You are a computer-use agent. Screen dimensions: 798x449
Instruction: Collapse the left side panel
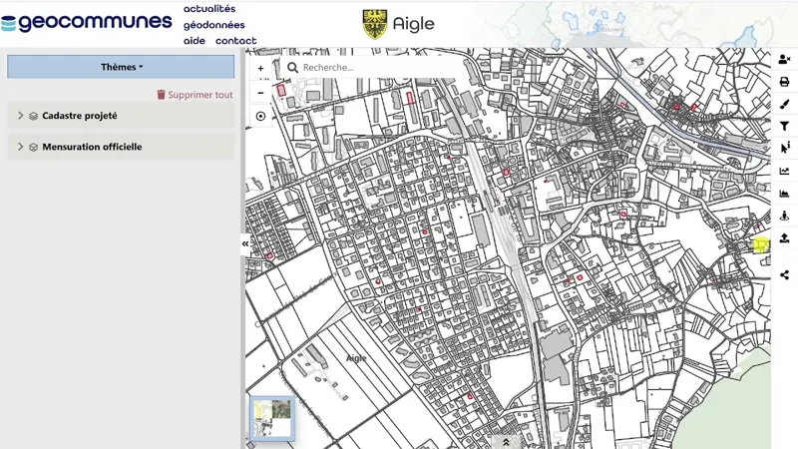point(245,243)
